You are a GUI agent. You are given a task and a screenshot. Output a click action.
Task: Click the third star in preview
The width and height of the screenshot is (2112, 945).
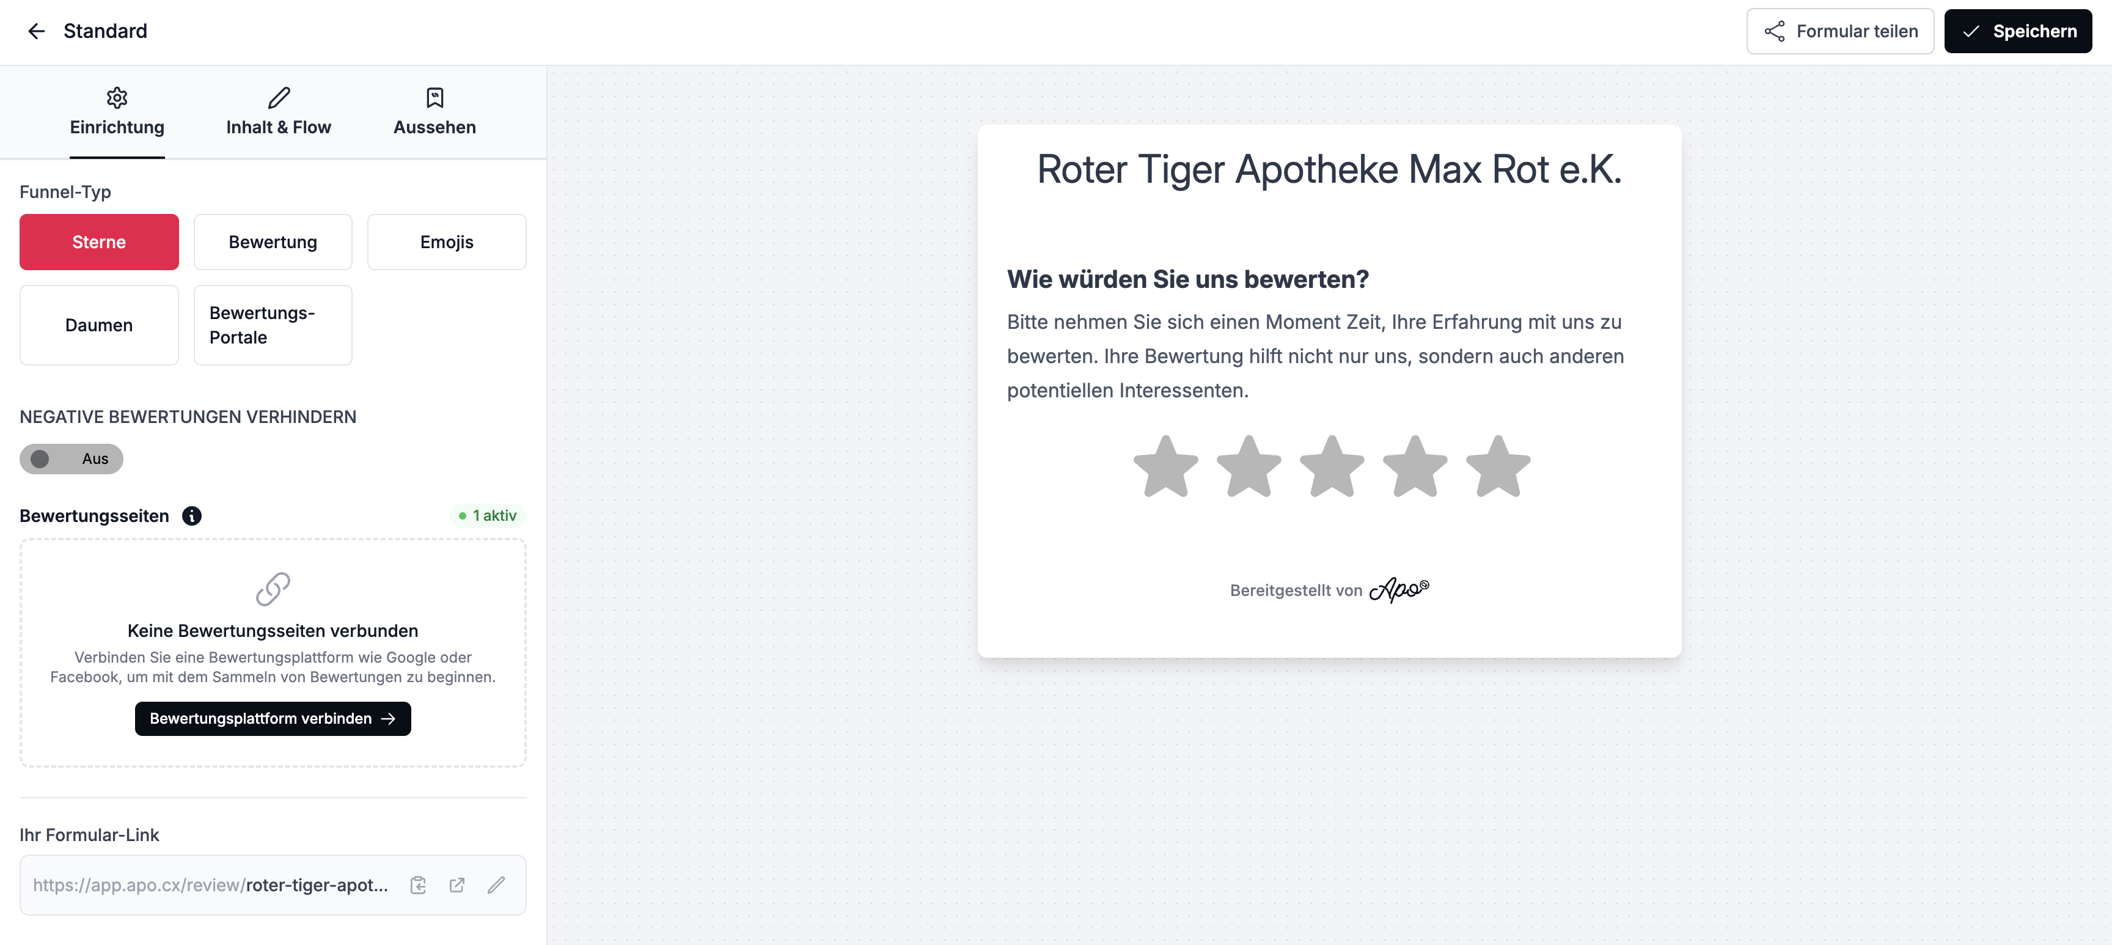[1332, 467]
